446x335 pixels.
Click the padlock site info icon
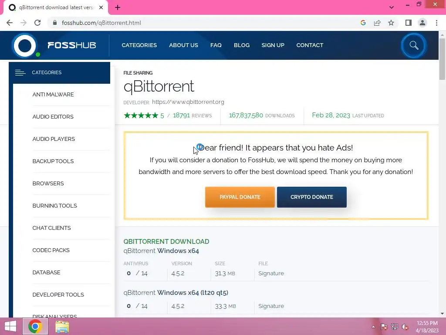pyautogui.click(x=55, y=23)
